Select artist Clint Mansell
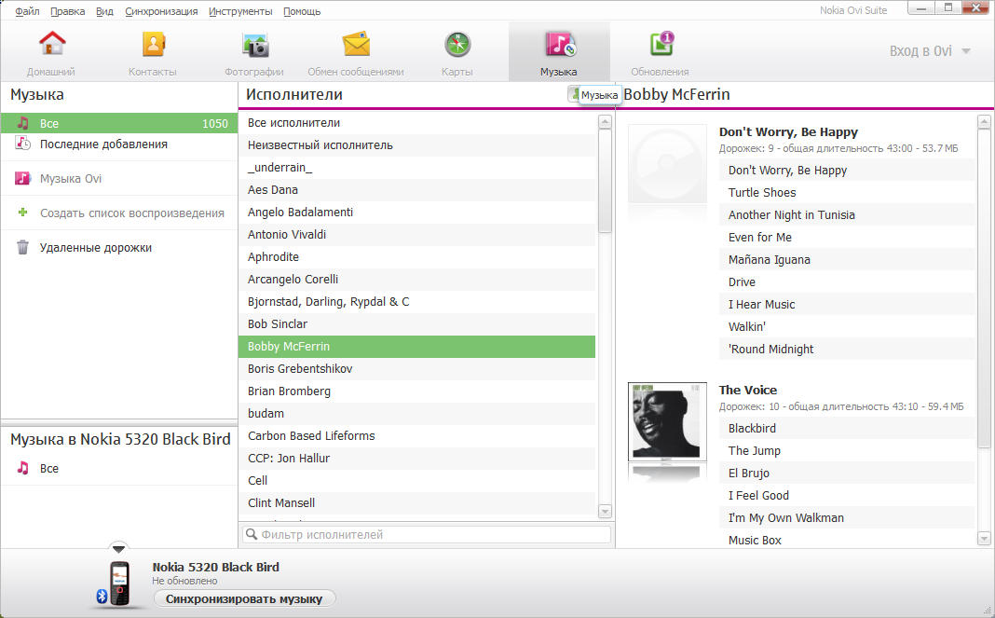 [416, 502]
